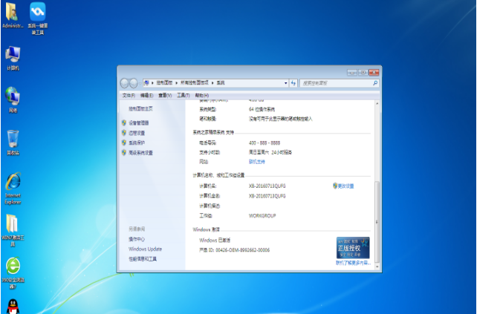
Task: Select the Network (网络) desktop icon
Action: (x=13, y=100)
